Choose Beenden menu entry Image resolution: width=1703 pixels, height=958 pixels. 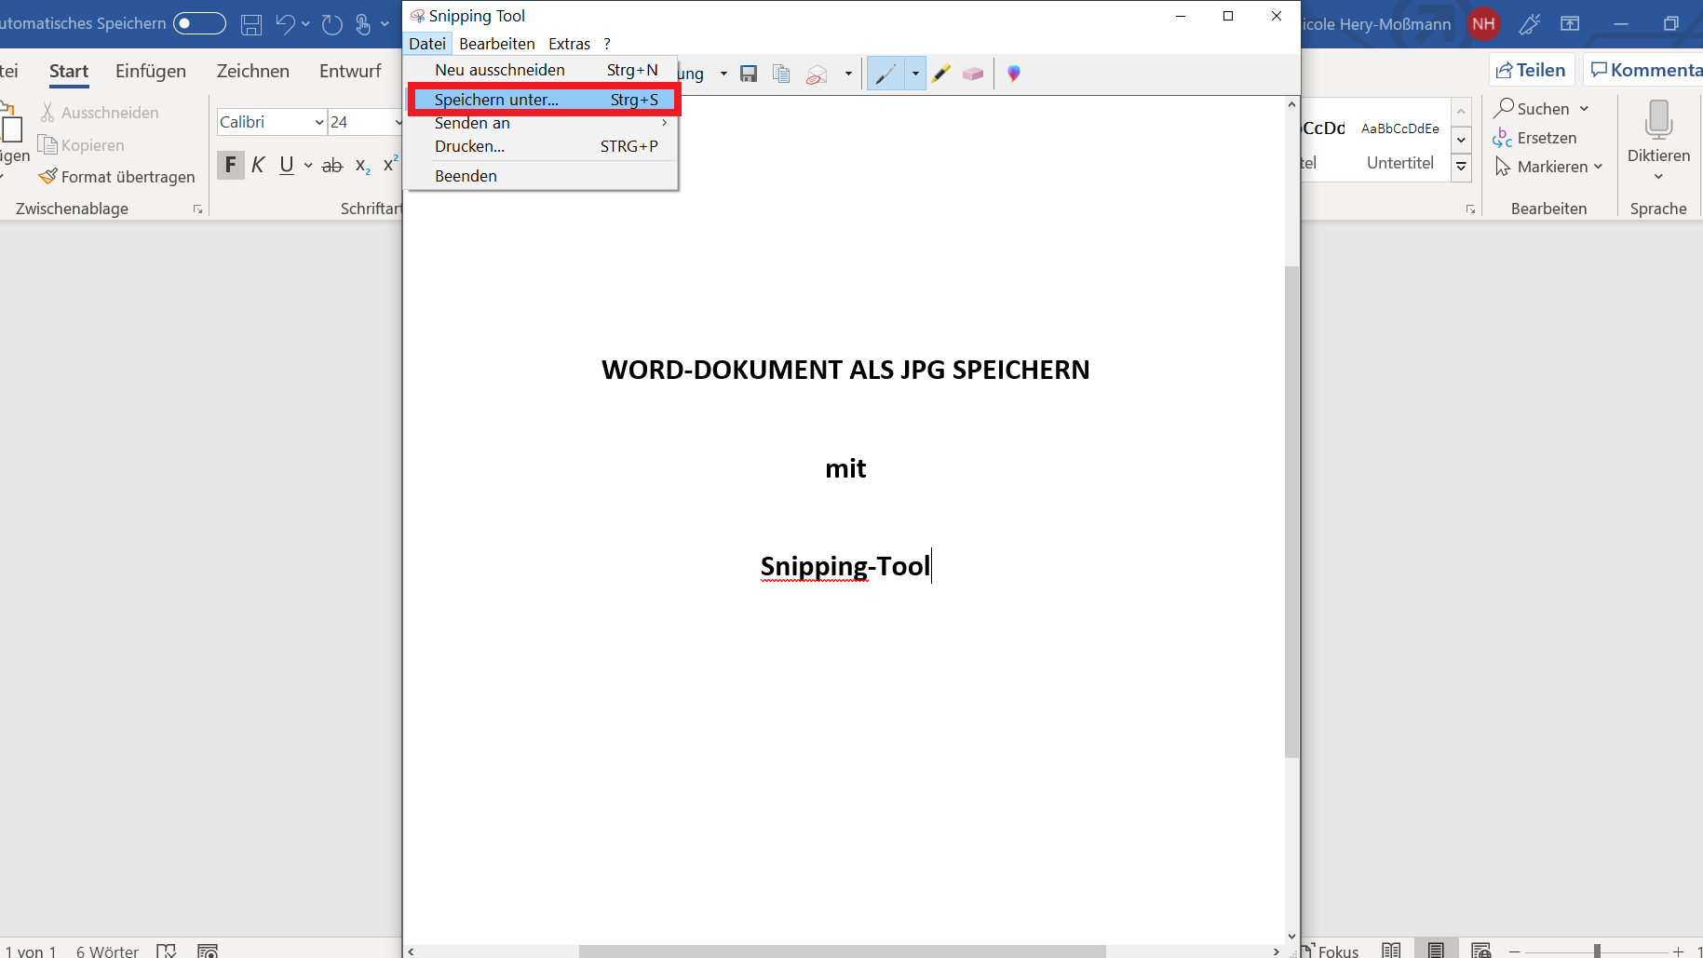(545, 176)
